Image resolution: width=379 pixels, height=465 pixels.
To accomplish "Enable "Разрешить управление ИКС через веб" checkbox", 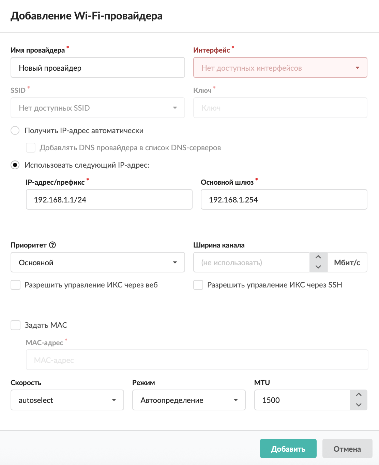I will 16,285.
